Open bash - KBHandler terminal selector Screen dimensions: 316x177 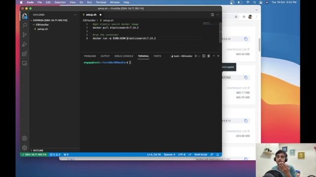pos(181,56)
